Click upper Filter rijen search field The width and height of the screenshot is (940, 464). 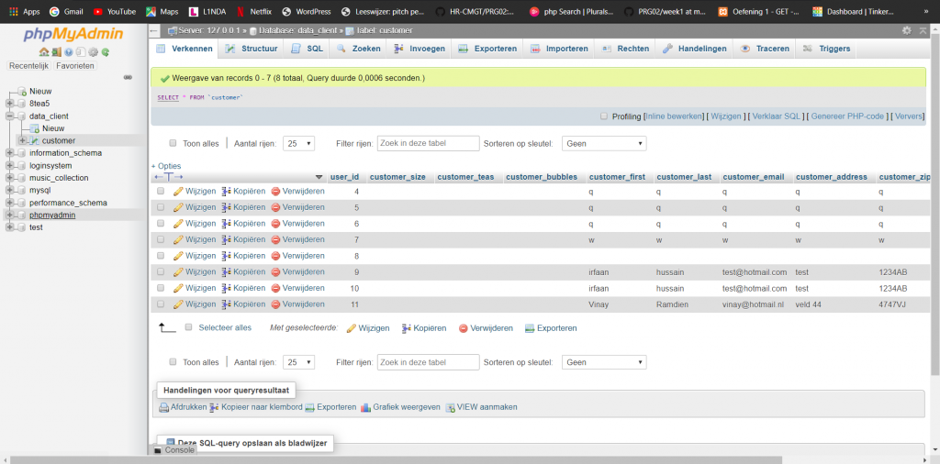(429, 144)
